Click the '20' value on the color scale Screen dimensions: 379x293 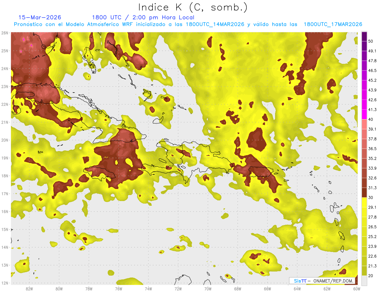[371, 276]
